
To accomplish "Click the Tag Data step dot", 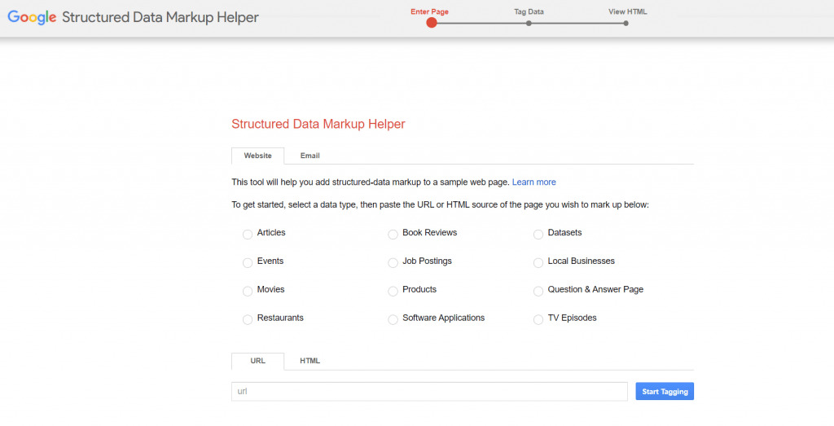I will (529, 24).
